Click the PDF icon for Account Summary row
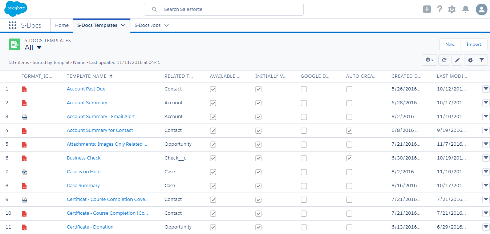 pos(24,103)
